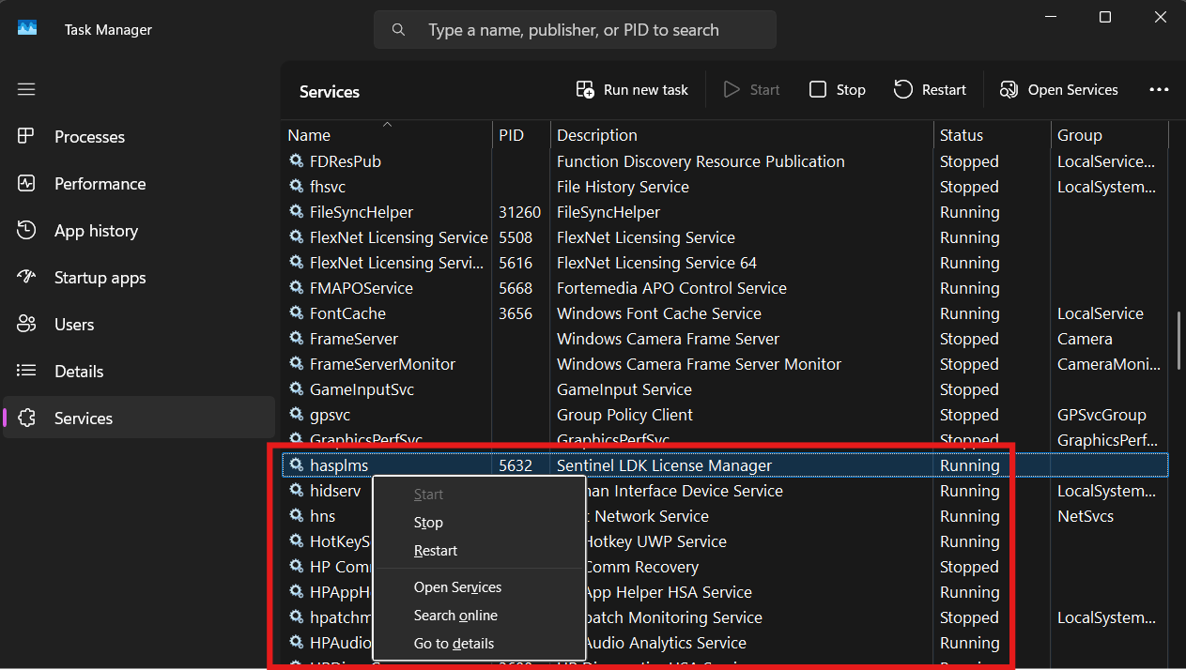Viewport: 1186px width, 670px height.
Task: Switch to Startup apps page
Action: [x=100, y=278]
